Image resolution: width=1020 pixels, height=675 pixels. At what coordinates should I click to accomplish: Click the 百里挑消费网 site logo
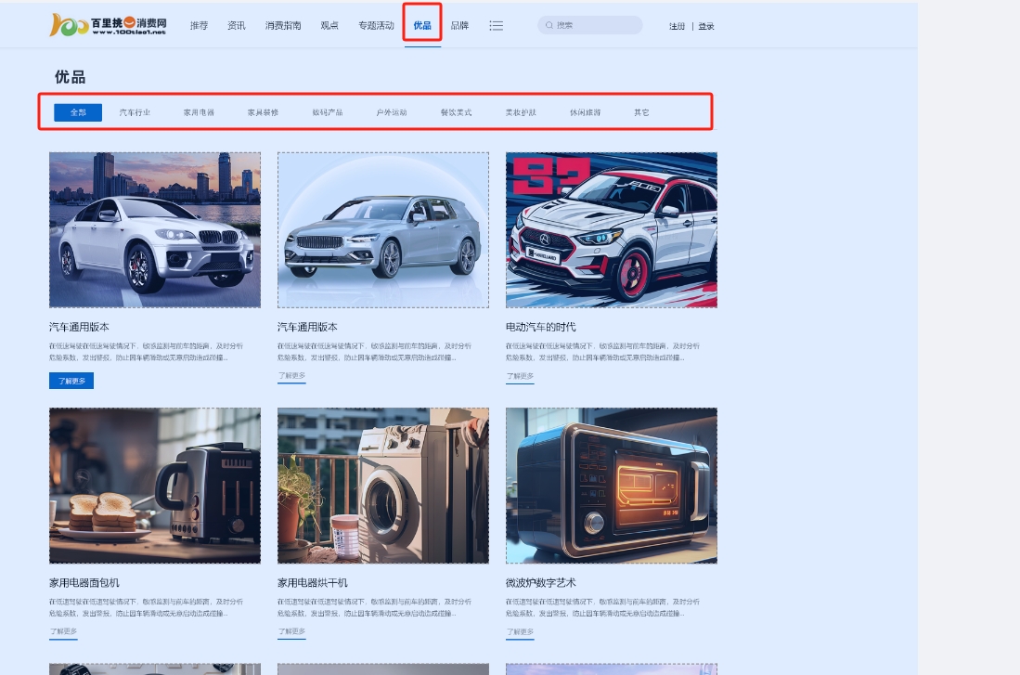click(x=108, y=25)
